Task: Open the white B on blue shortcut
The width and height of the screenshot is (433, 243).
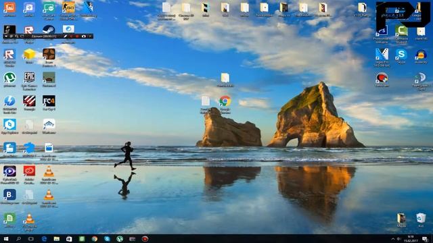Action: 9,195
